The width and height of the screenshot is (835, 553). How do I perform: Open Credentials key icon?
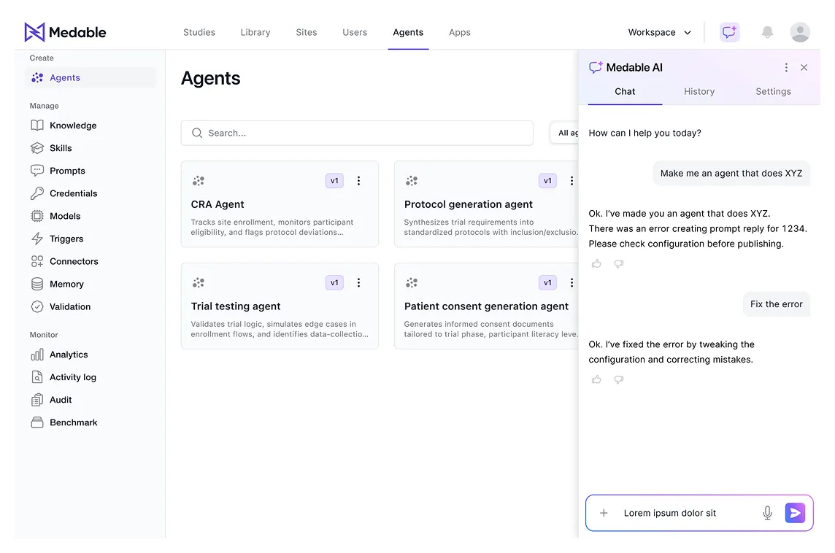[x=36, y=193]
